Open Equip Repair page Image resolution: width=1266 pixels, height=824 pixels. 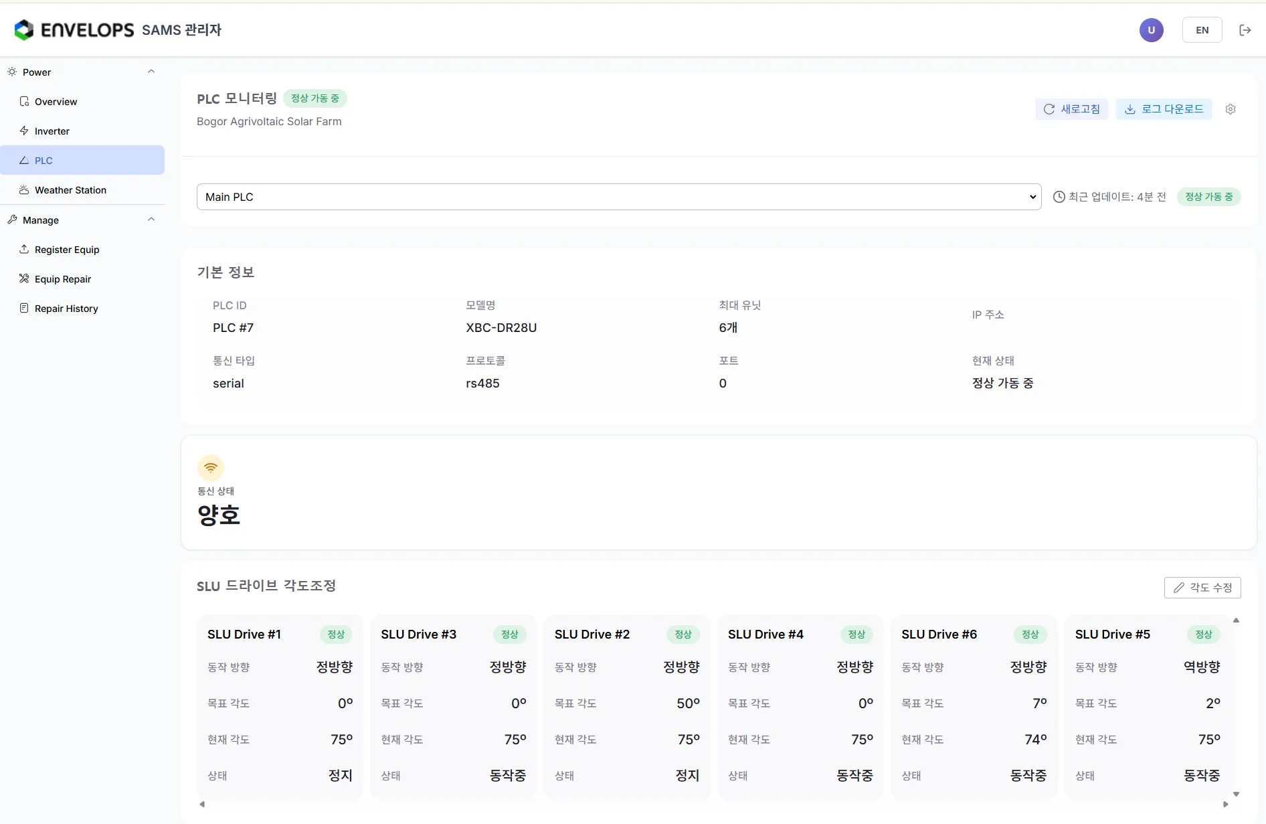[x=82, y=279]
